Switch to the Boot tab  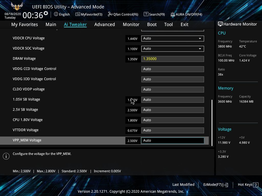pos(152,24)
